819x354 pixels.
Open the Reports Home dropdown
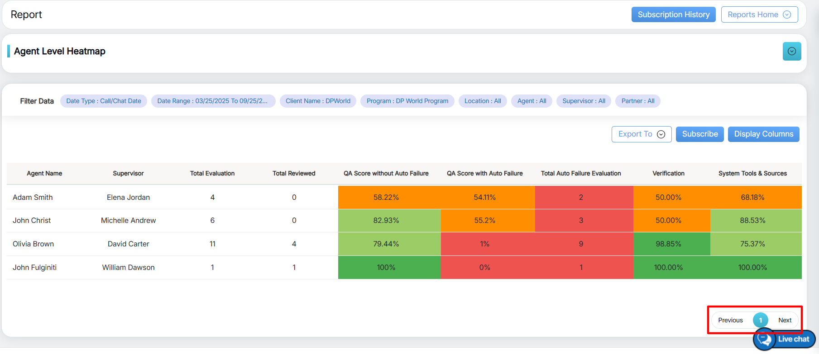click(x=759, y=14)
